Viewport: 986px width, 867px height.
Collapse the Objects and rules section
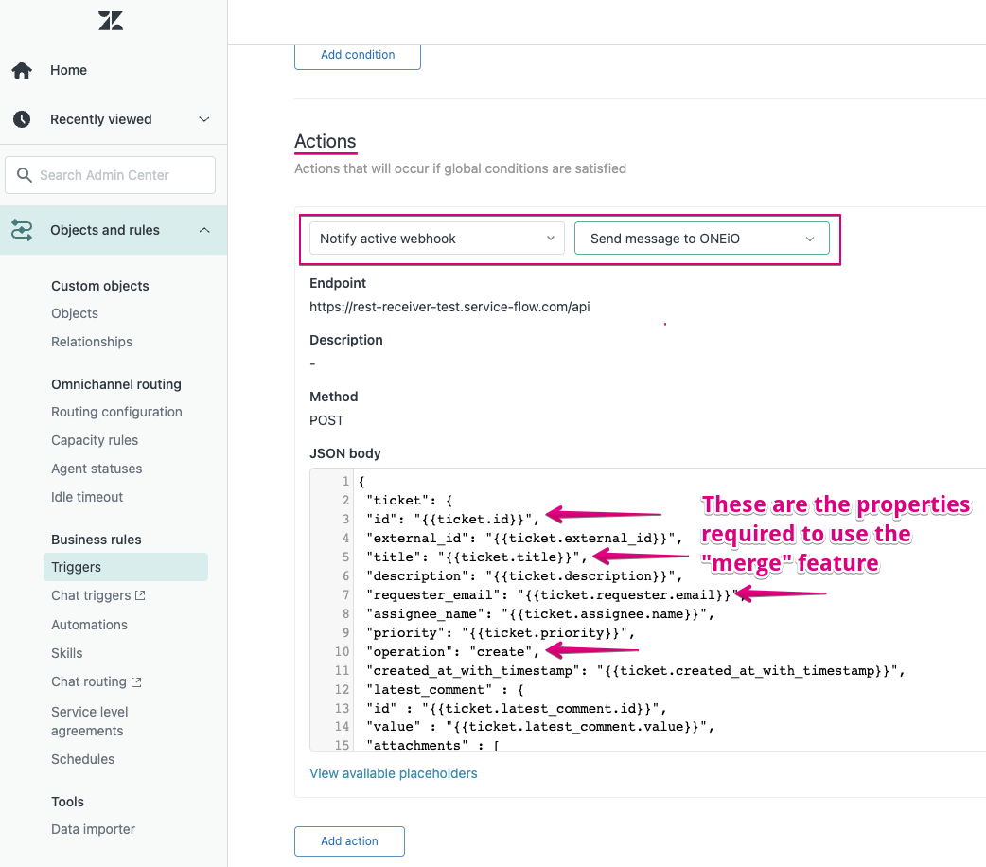(204, 230)
